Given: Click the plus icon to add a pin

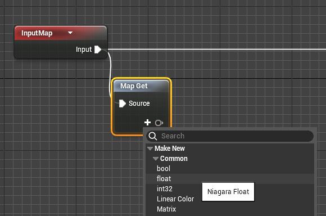Looking at the screenshot, I should [x=147, y=123].
